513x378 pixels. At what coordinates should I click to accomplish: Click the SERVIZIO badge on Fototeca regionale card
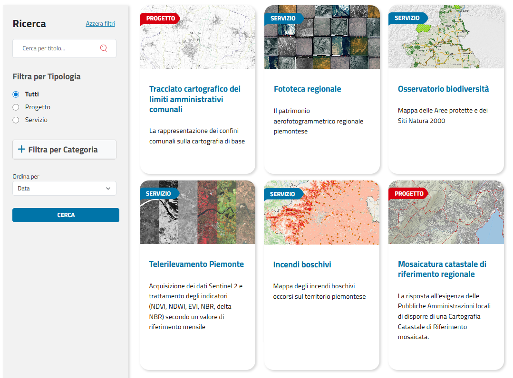[283, 19]
